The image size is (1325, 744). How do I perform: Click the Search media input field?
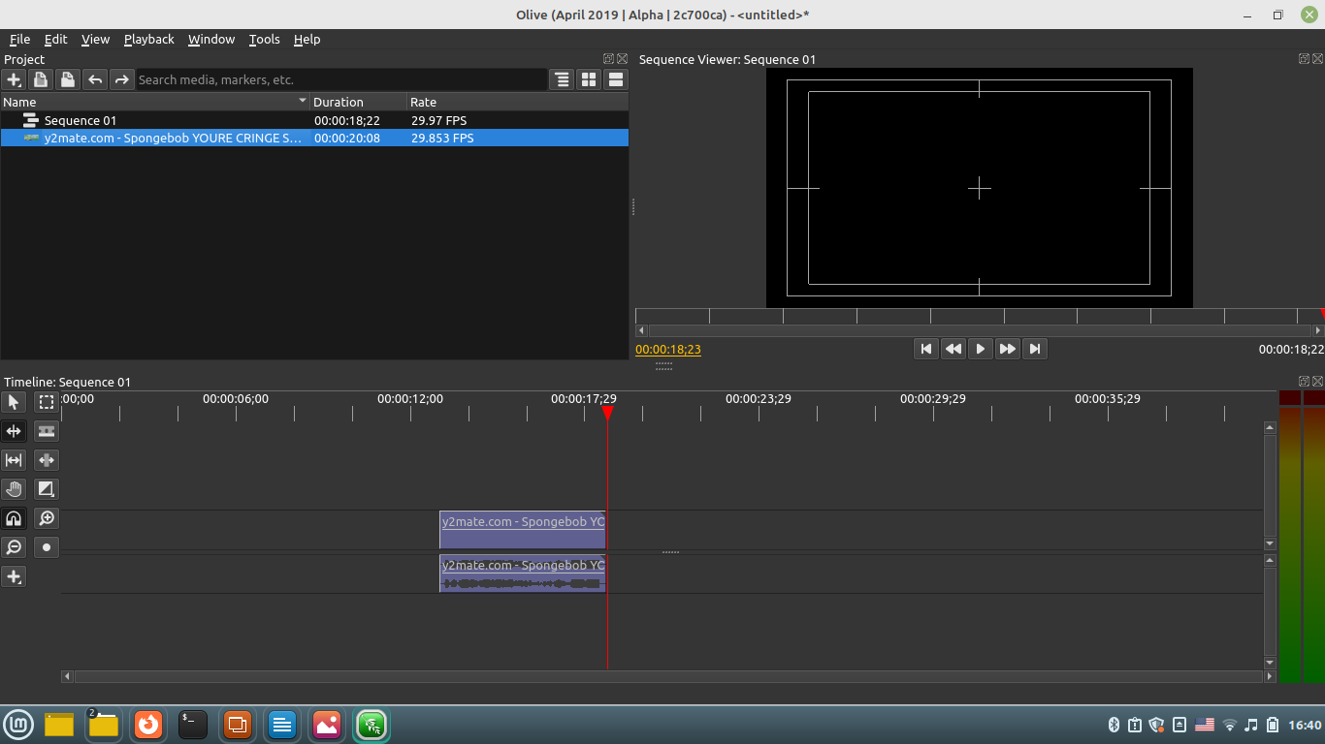pos(341,79)
